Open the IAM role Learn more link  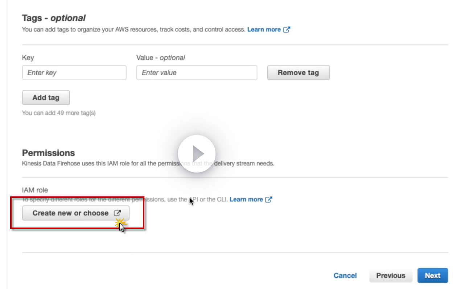[x=246, y=199]
